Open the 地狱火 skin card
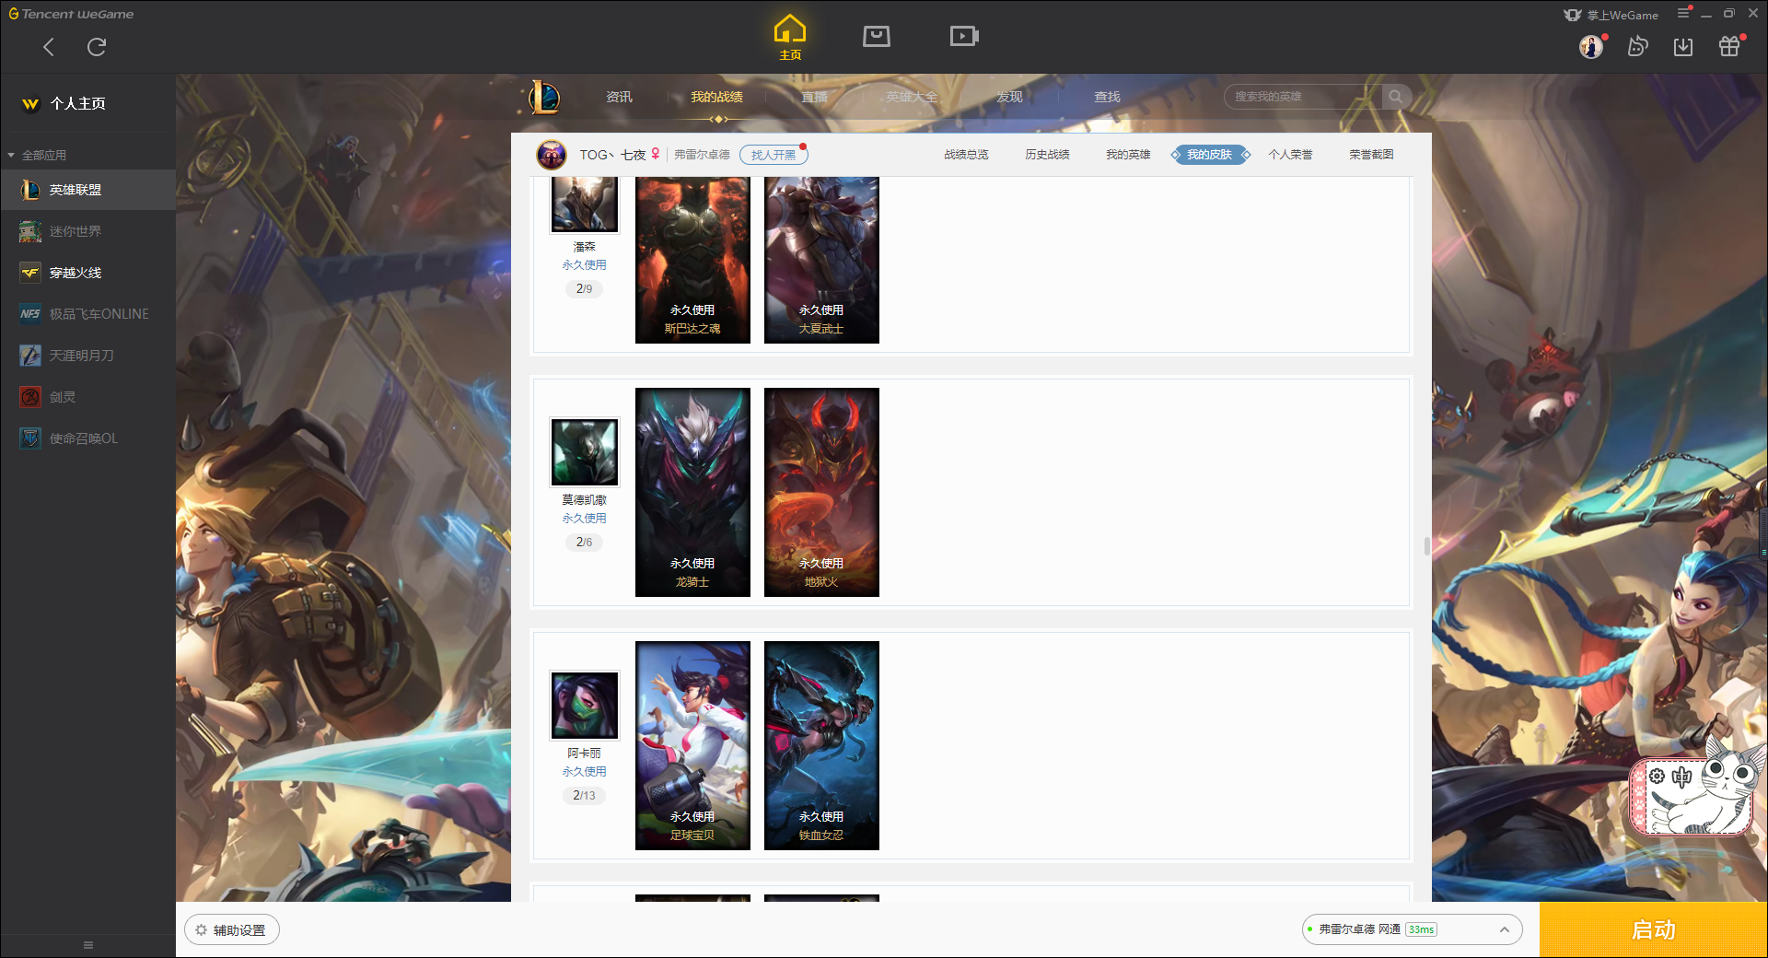Screen dimensions: 1768x958 [x=821, y=492]
